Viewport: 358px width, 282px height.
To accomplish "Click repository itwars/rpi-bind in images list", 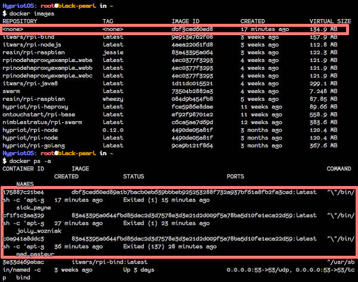I will point(28,37).
